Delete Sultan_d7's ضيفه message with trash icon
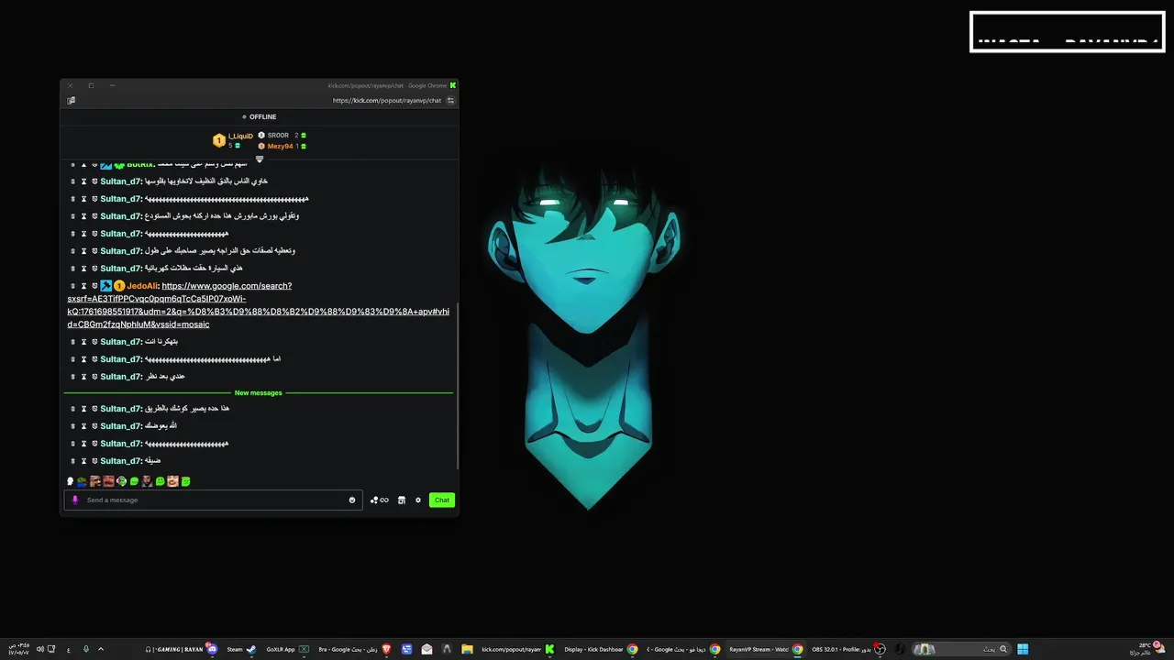Image resolution: width=1174 pixels, height=660 pixels. [72, 461]
